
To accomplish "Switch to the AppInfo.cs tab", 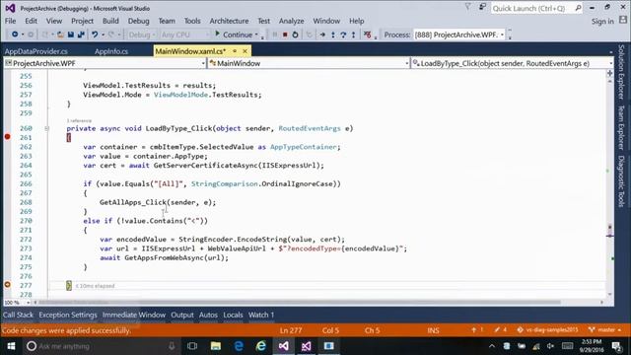I will [x=111, y=51].
